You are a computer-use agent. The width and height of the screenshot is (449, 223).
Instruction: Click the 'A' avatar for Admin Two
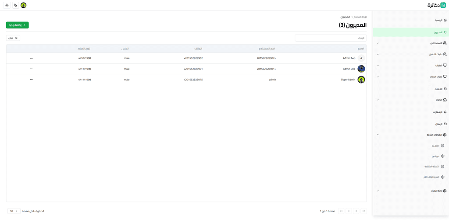click(x=361, y=58)
